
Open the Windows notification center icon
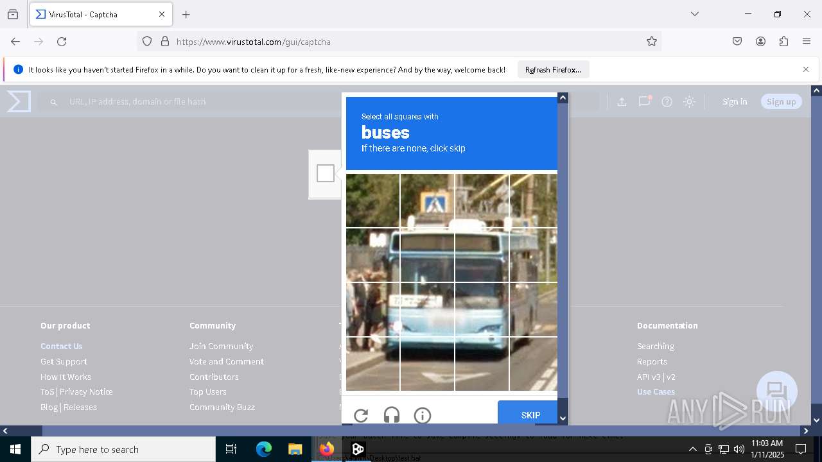click(x=801, y=449)
